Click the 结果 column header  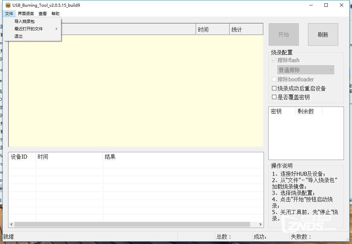coord(183,157)
